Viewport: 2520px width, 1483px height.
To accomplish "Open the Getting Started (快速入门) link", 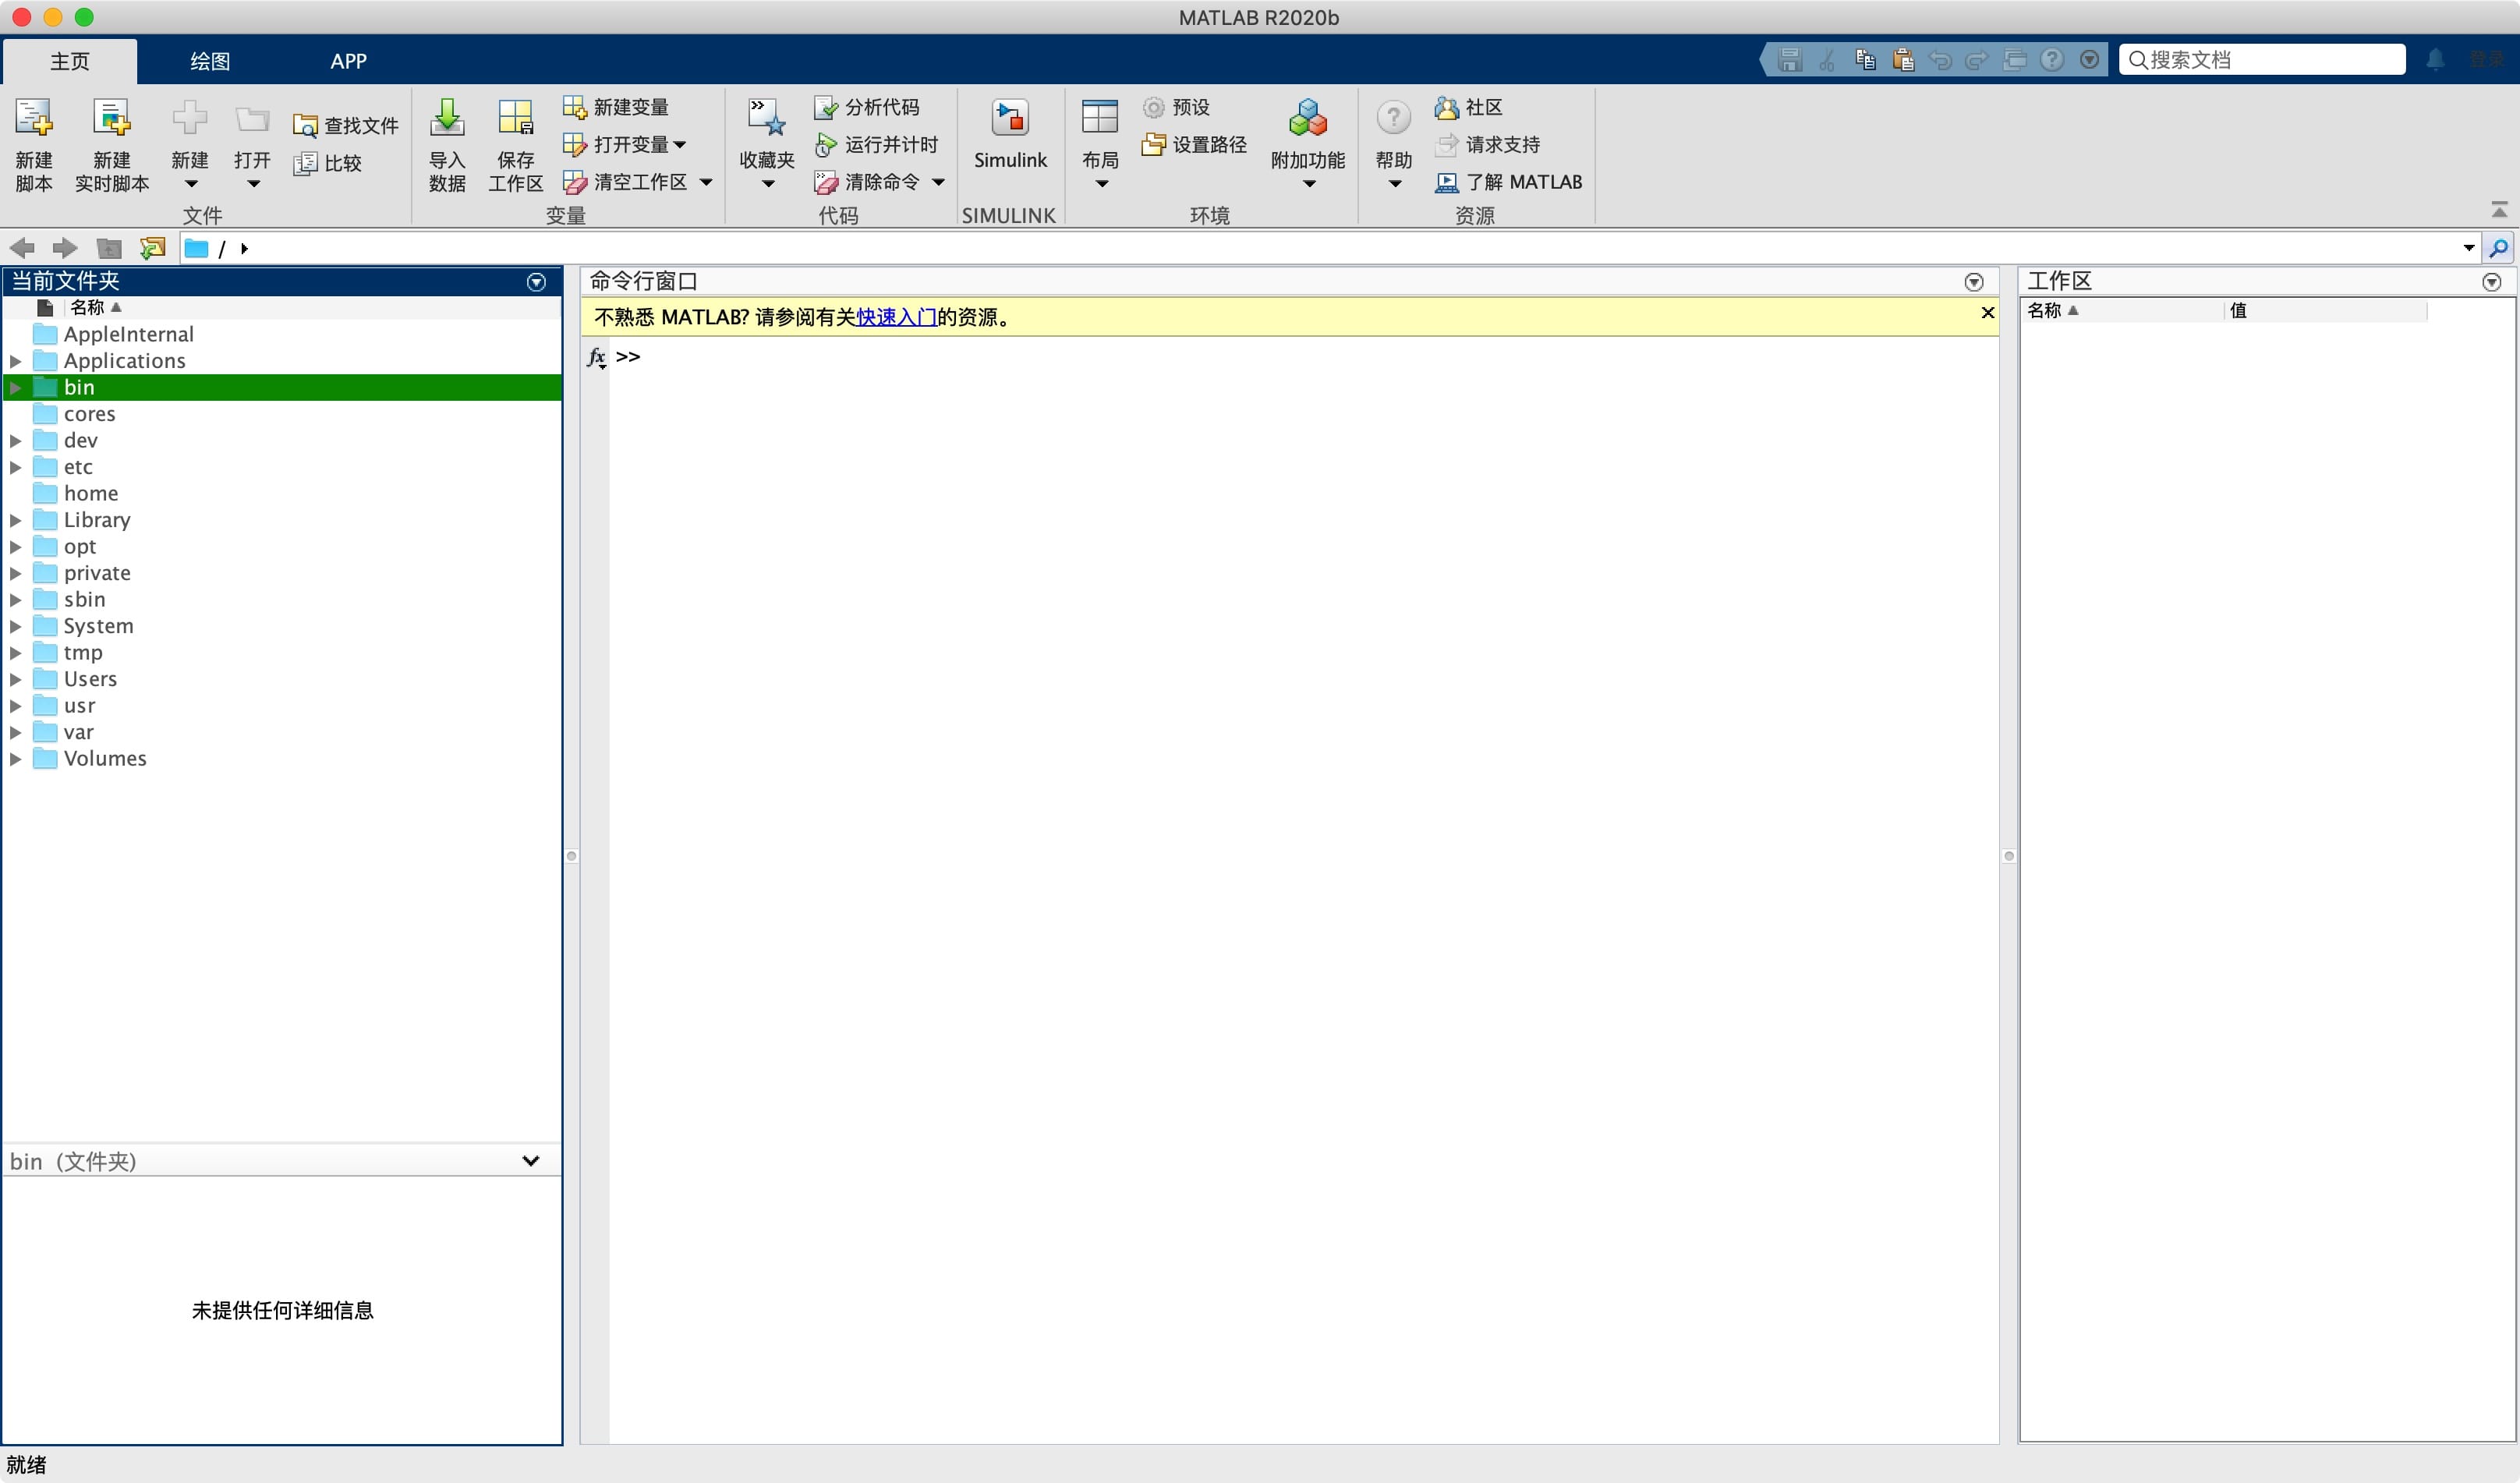I will [x=896, y=317].
